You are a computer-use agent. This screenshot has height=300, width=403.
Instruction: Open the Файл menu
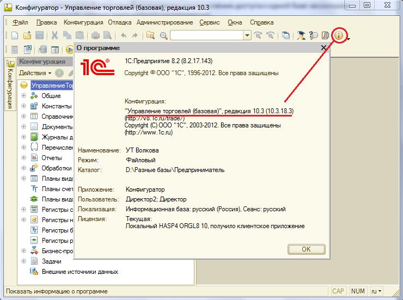20,22
